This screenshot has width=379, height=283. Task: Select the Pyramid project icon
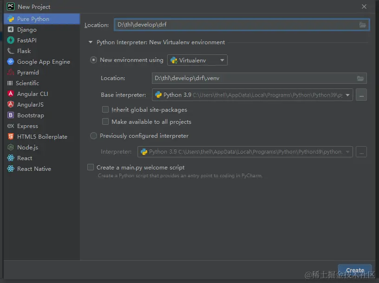[10, 73]
